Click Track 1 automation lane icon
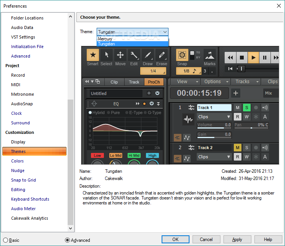 pyautogui.click(x=187, y=138)
